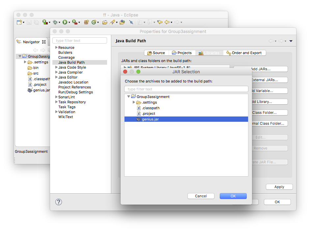Image resolution: width=310 pixels, height=231 pixels.
Task: Expand the Java Compiler category
Action: [x=56, y=72]
